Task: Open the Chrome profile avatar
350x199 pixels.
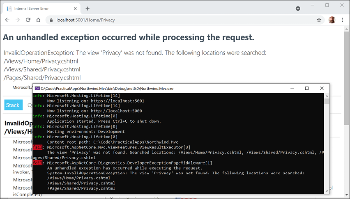Action: pyautogui.click(x=332, y=20)
